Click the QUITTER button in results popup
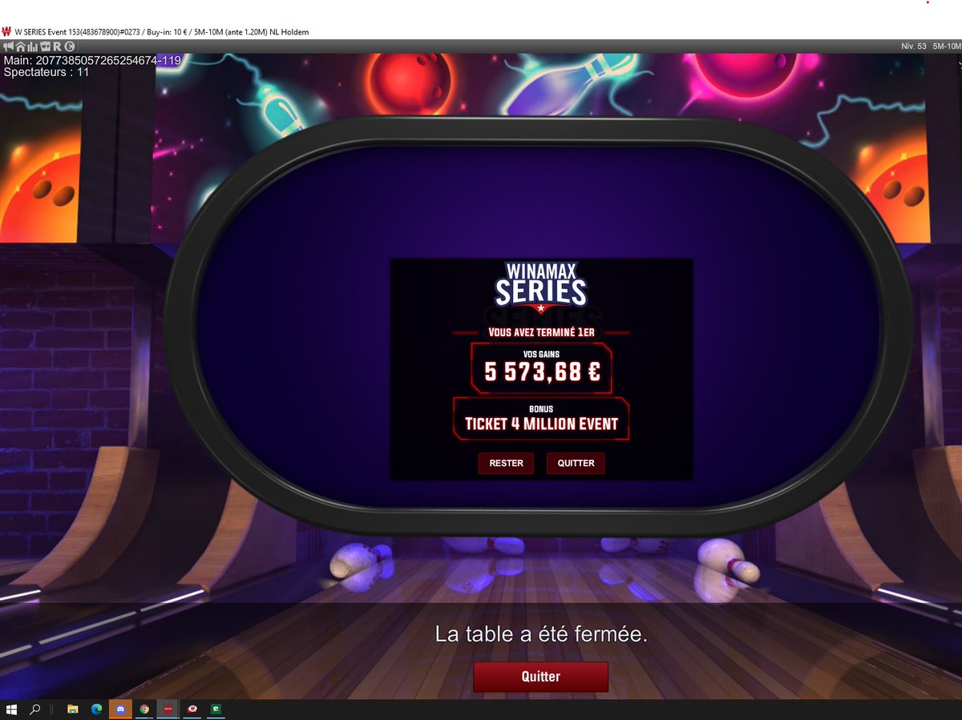Viewport: 962px width, 720px height. tap(576, 463)
